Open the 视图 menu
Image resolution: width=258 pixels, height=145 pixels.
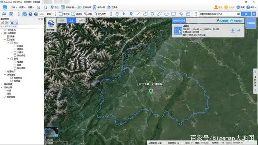click(x=22, y=7)
